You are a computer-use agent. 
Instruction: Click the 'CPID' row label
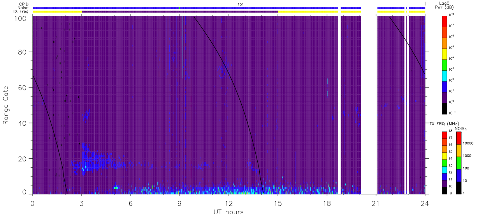pos(24,4)
